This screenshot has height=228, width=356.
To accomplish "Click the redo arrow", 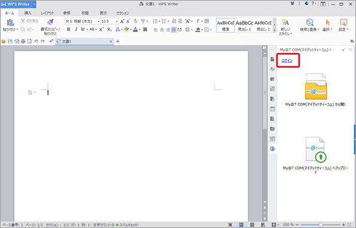I will point(42,41).
